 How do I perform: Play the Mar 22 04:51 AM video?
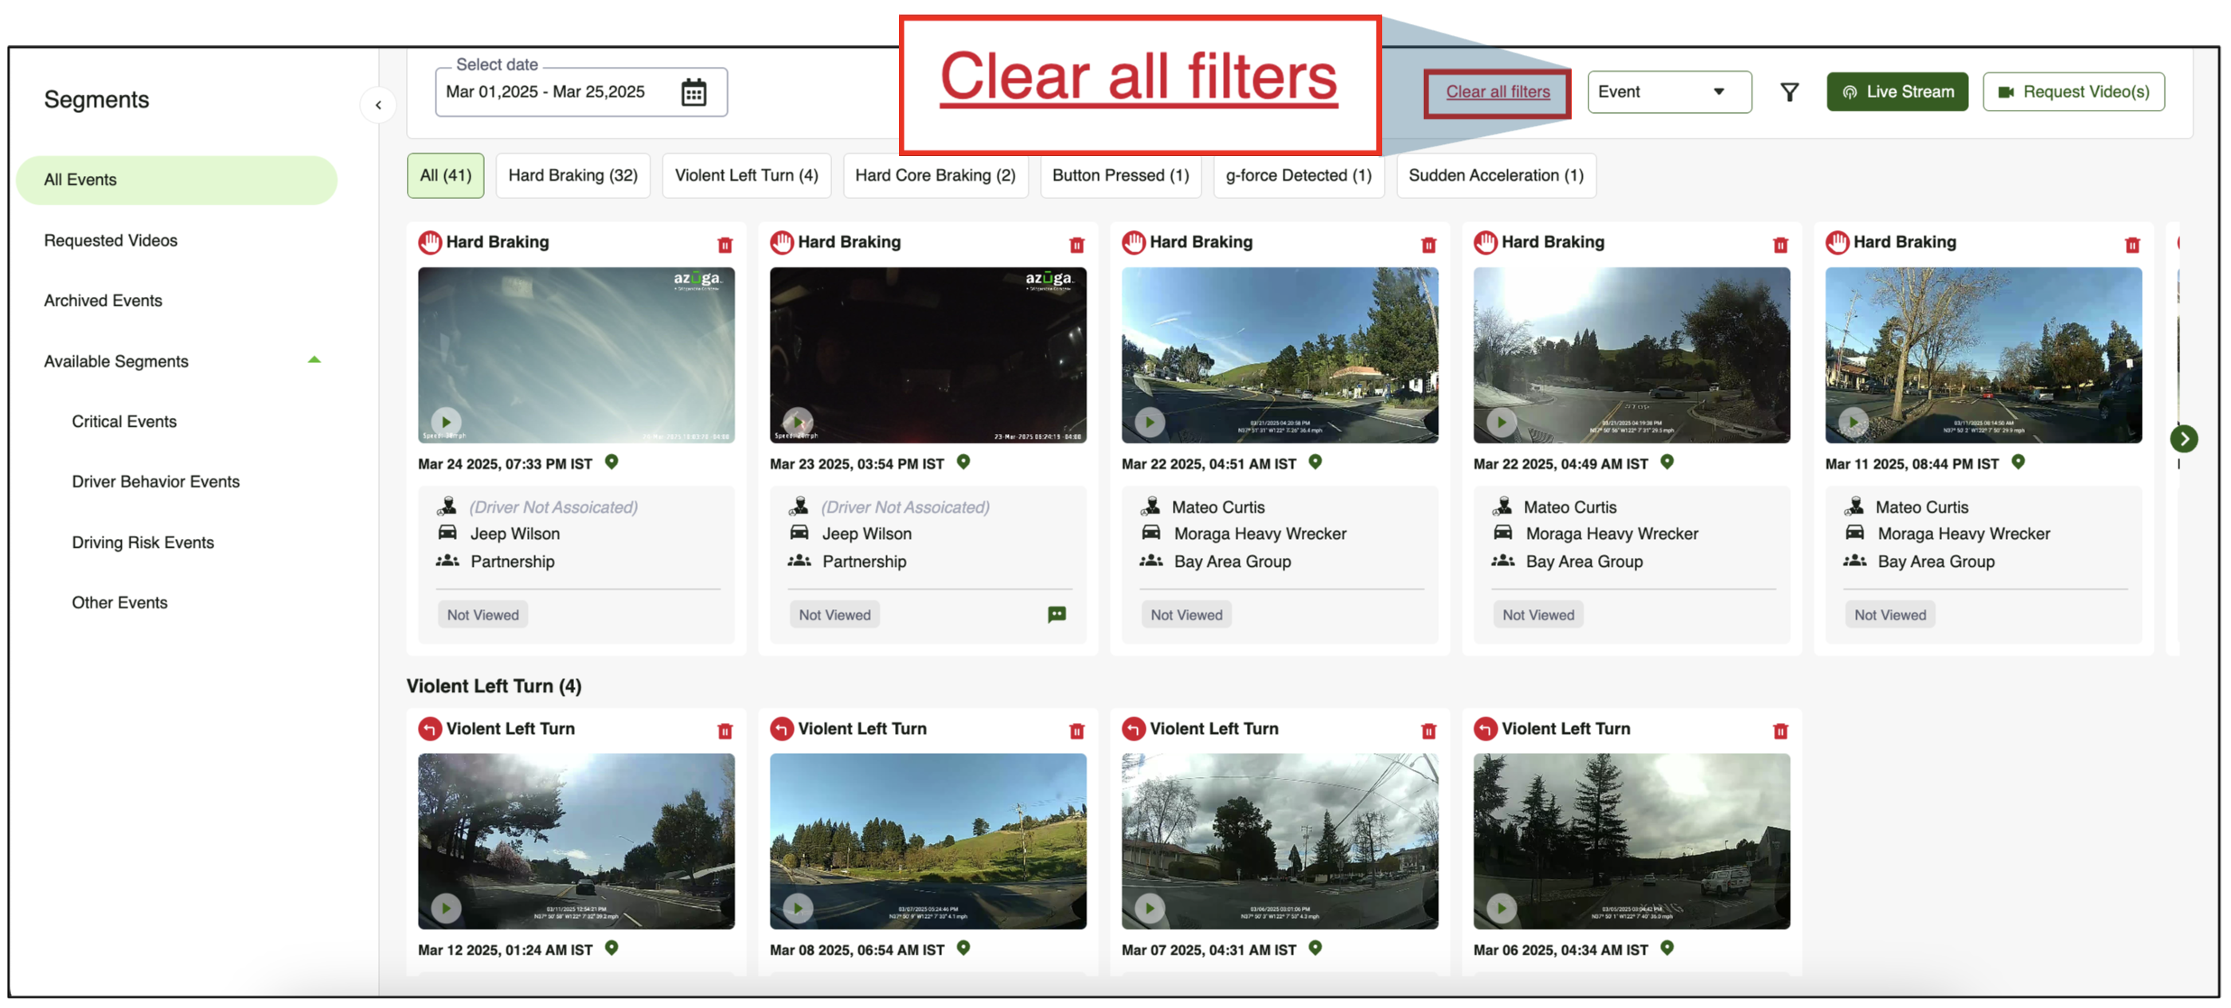pyautogui.click(x=1149, y=422)
